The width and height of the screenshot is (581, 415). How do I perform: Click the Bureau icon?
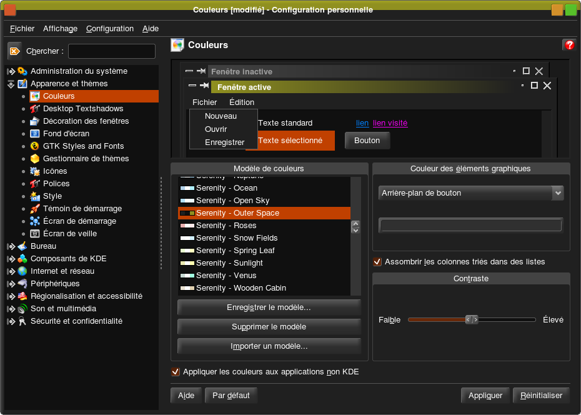coord(22,246)
